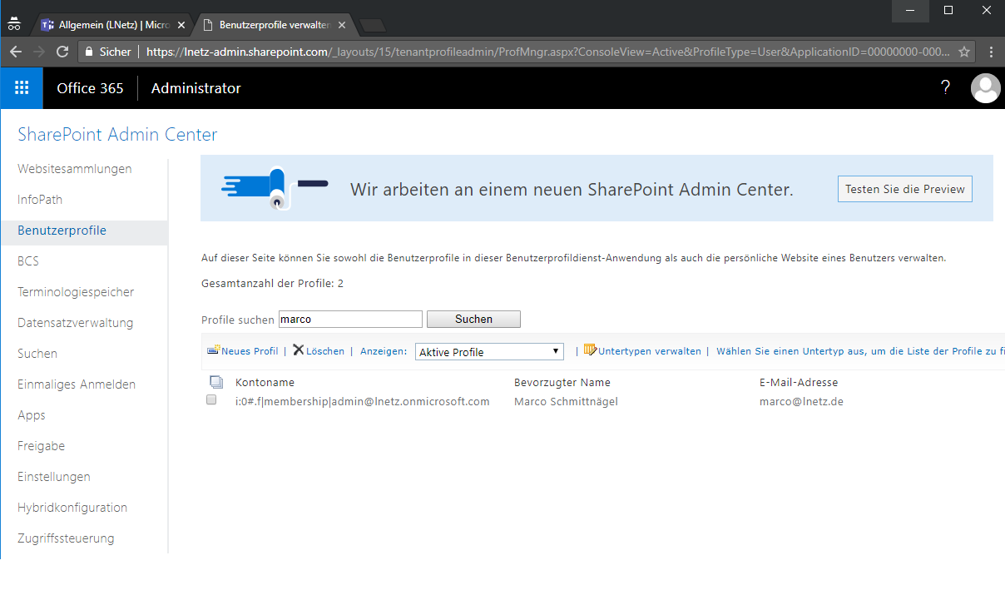
Task: Open Websitesammlungen in sidebar
Action: coord(75,169)
